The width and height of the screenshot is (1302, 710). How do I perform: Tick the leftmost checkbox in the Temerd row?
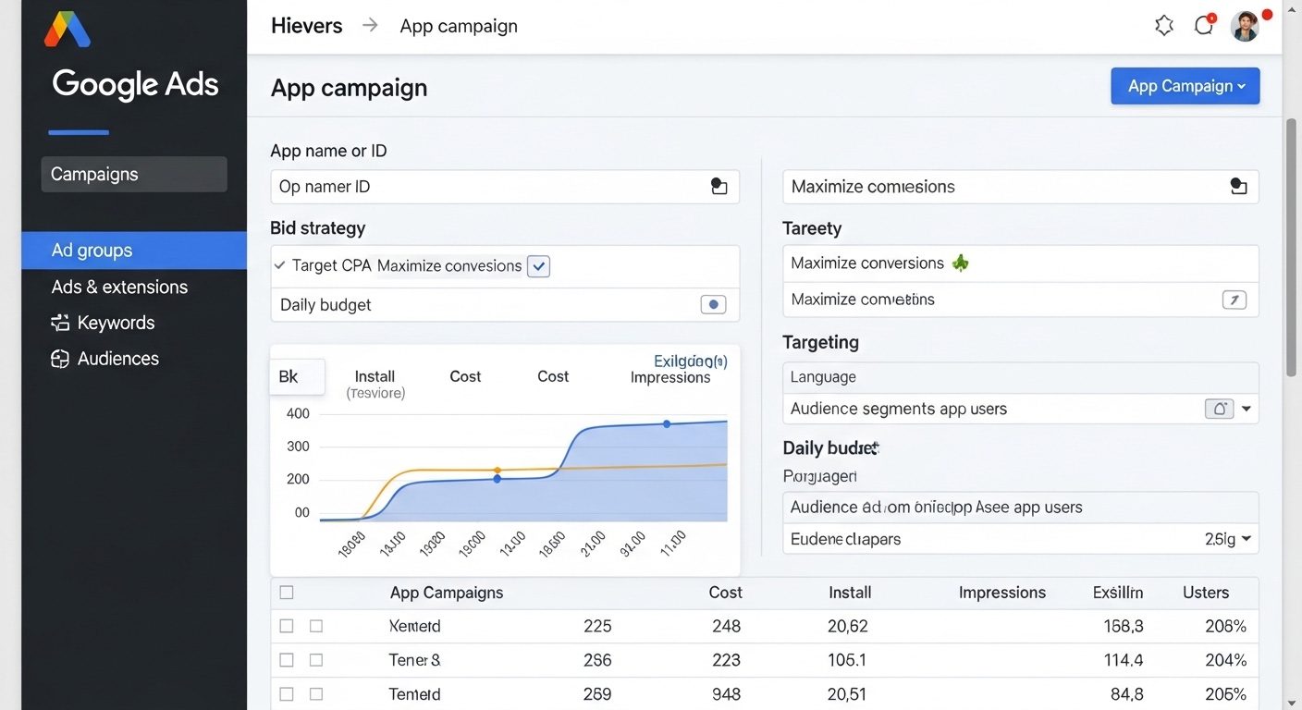point(287,694)
